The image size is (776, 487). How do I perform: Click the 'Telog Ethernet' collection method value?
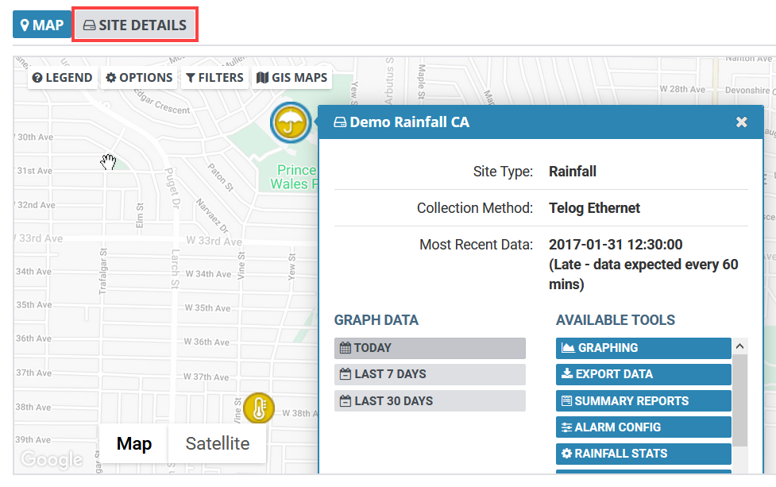click(x=594, y=208)
